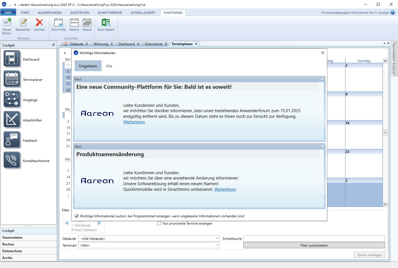Image resolution: width=398 pixels, height=268 pixels.
Task: Open the document tab list dropdown arrow
Action: [x=384, y=43]
